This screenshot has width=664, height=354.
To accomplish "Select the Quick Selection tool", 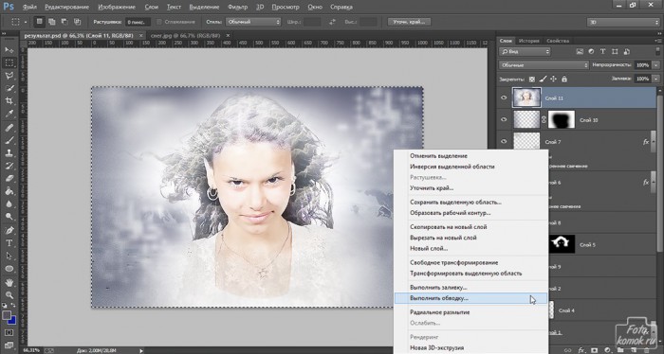I will click(9, 88).
